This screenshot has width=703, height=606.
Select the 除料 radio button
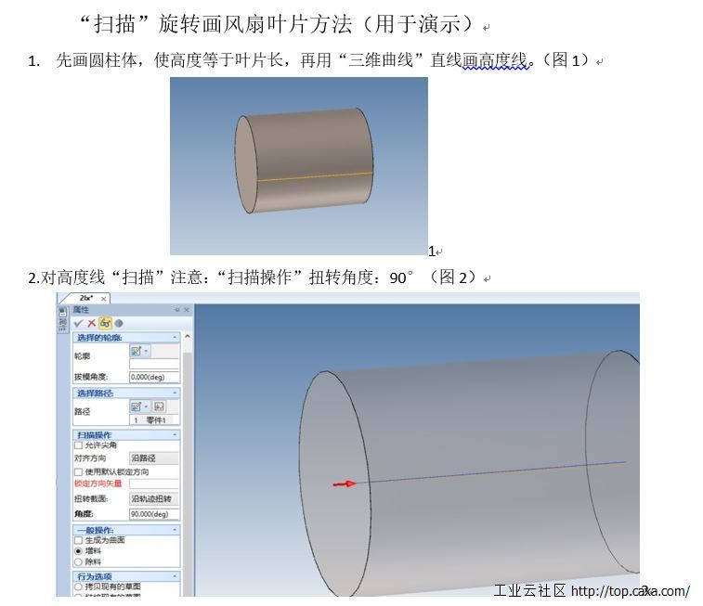tap(78, 561)
